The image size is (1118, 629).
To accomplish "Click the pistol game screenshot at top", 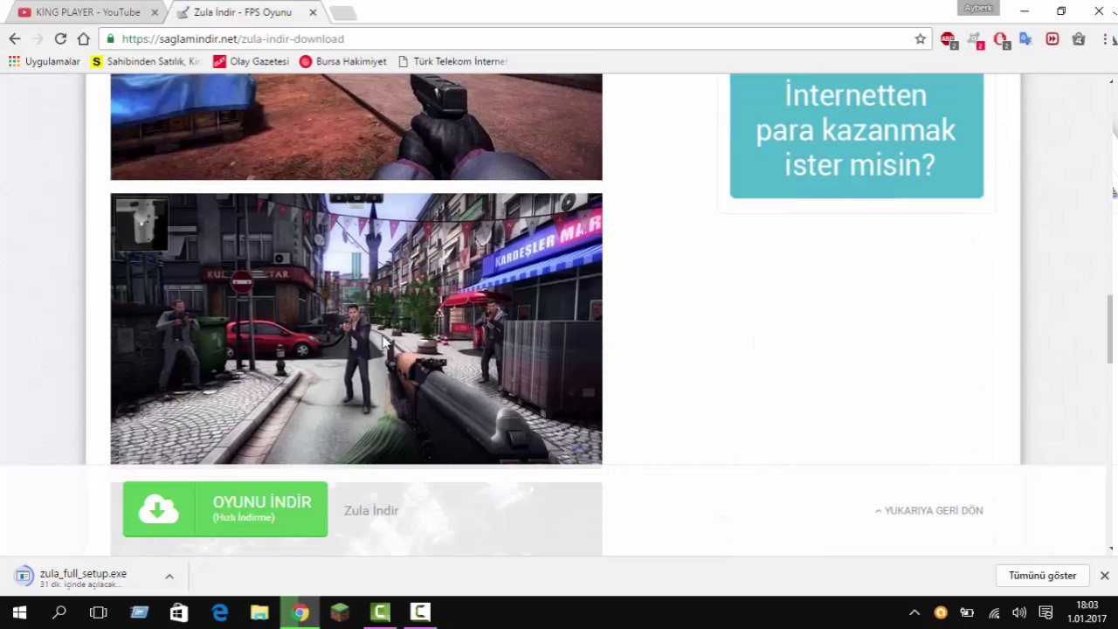I will click(356, 127).
